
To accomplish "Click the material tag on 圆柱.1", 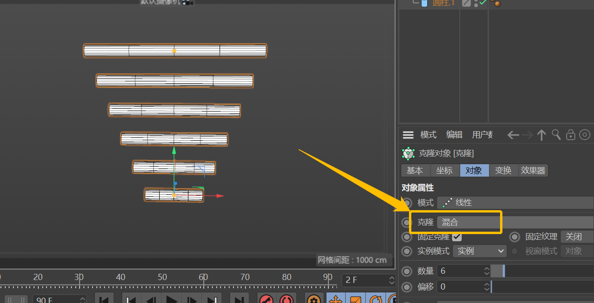I will 497,3.
